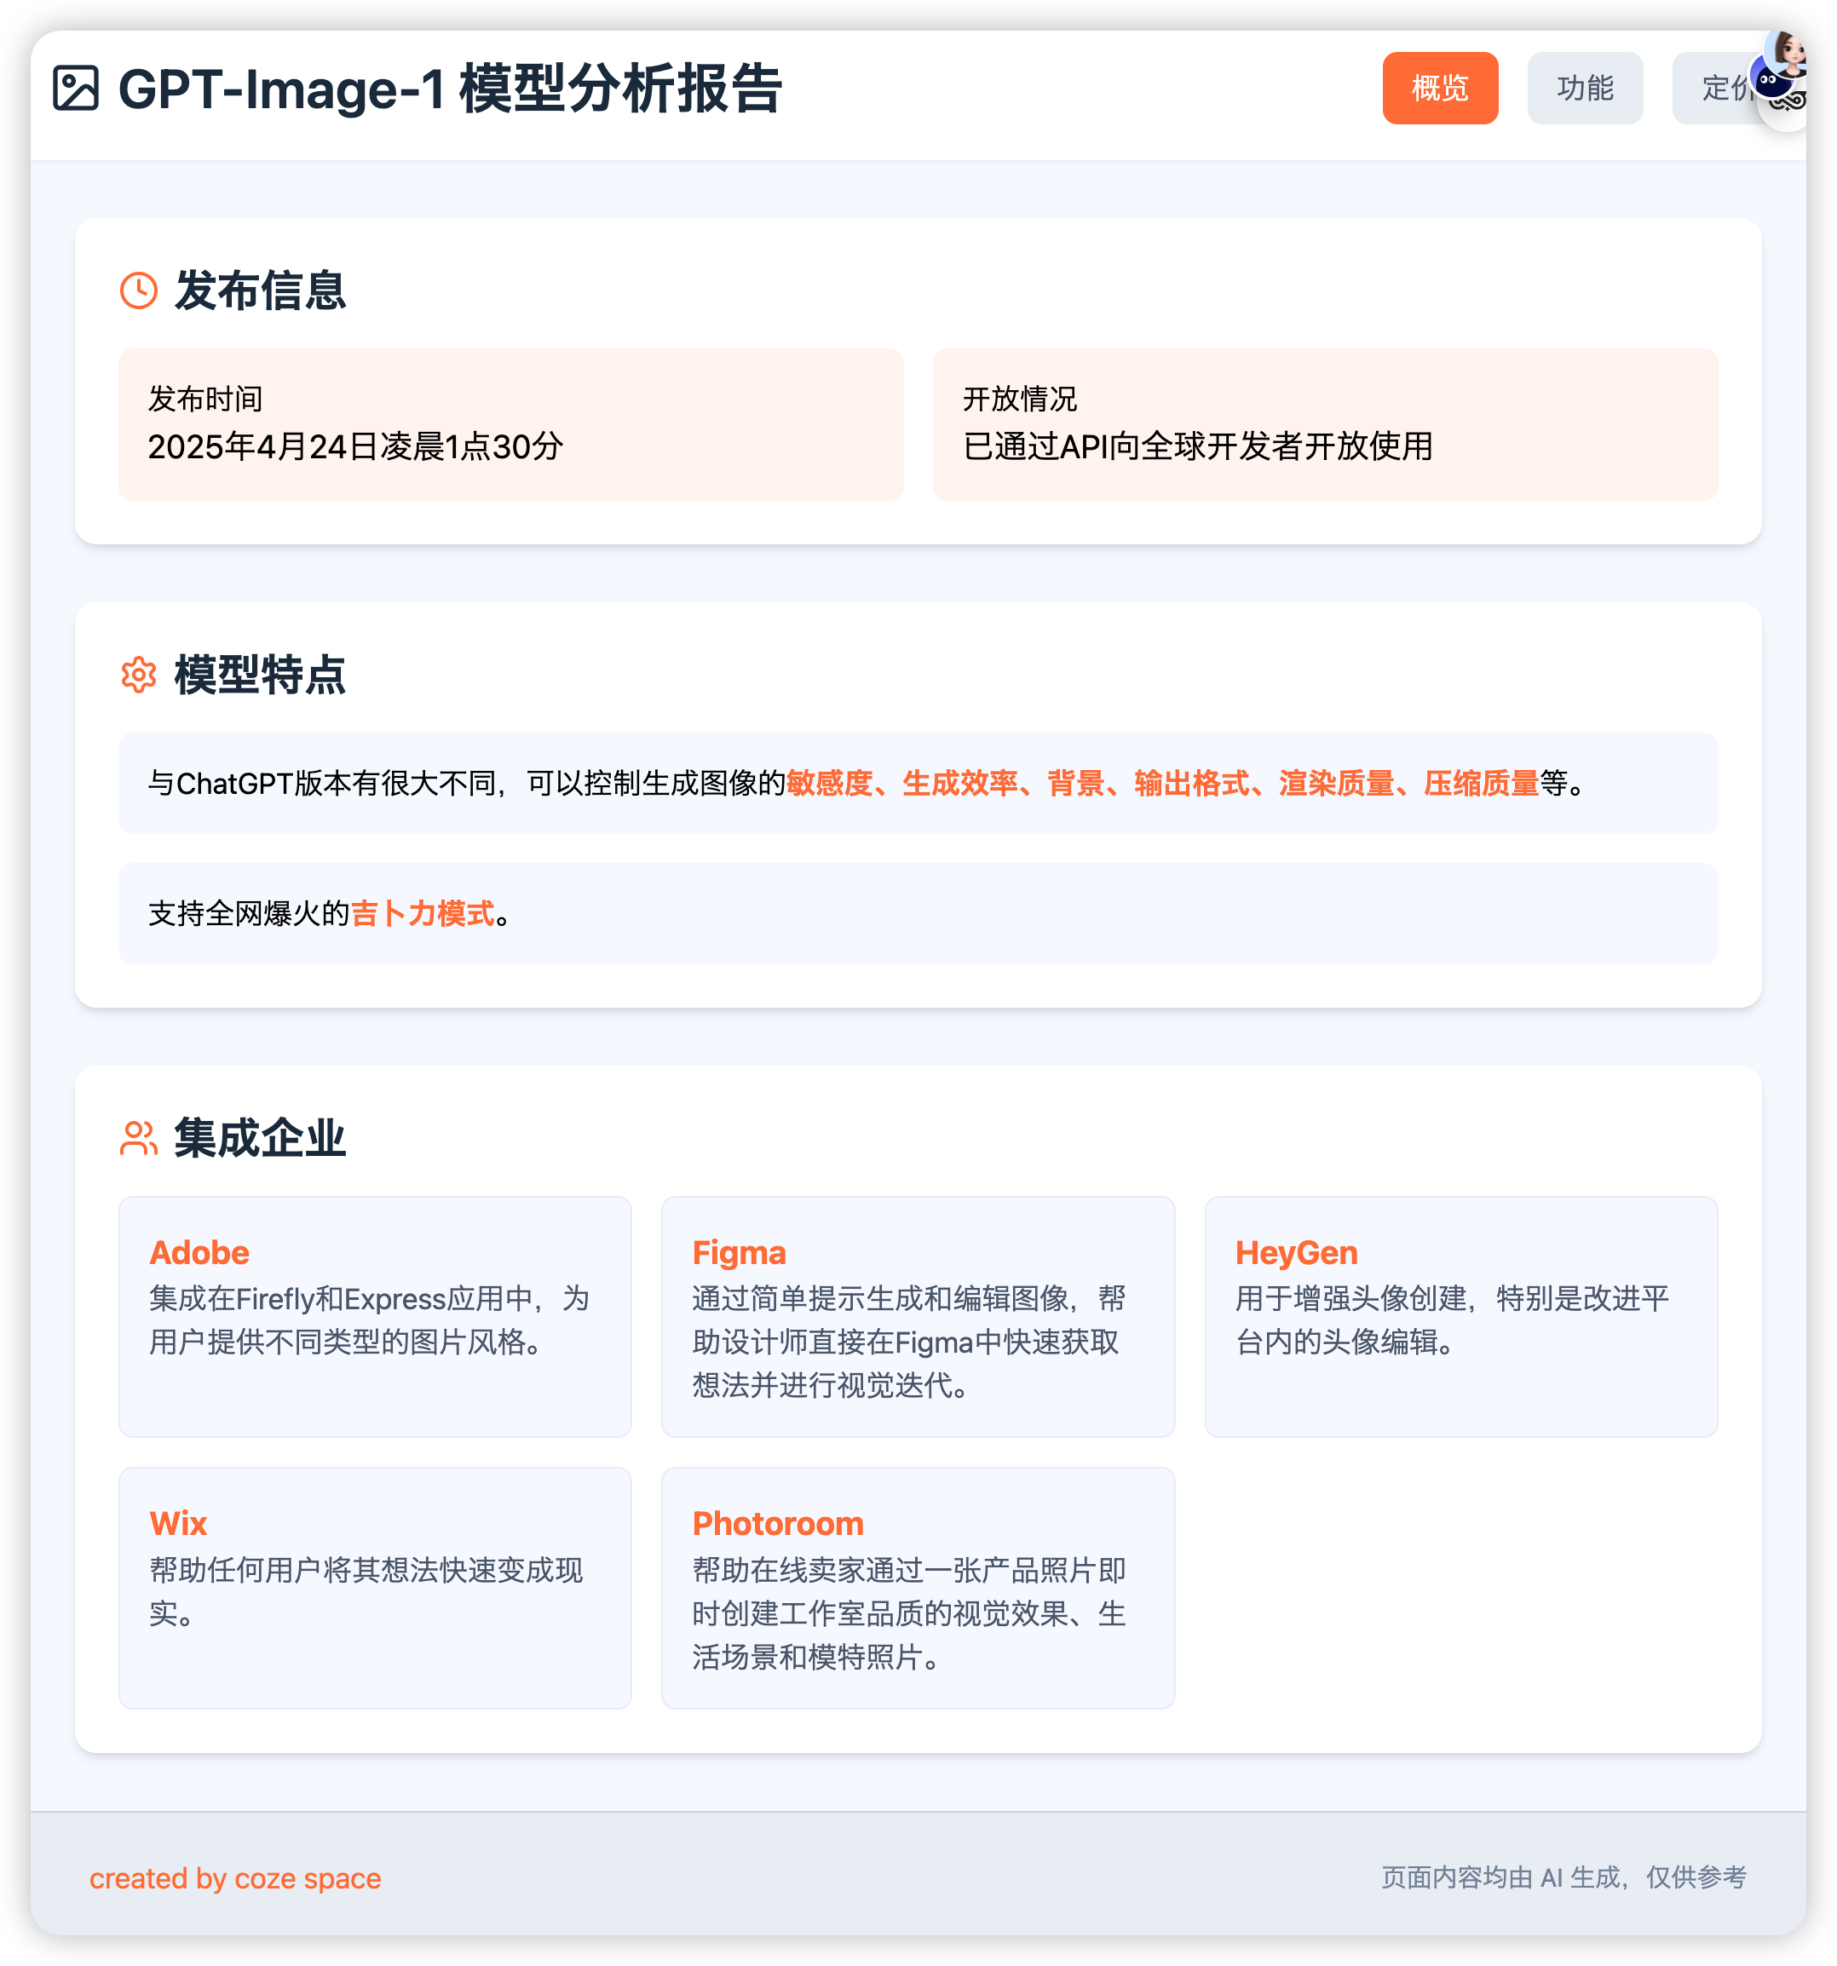Switch to the 功能 tab
This screenshot has width=1837, height=1966.
coord(1585,88)
